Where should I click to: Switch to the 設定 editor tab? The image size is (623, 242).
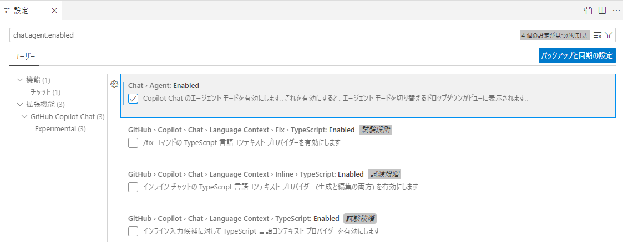click(21, 11)
